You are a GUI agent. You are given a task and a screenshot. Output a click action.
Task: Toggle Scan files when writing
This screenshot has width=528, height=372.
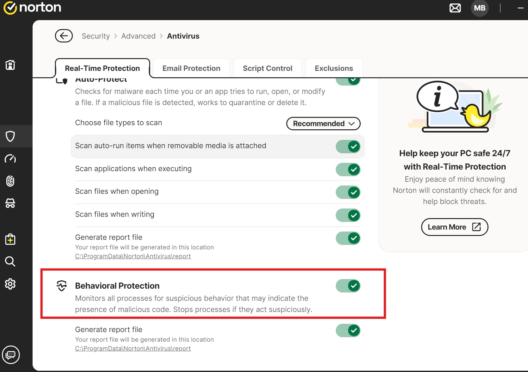[x=348, y=215]
